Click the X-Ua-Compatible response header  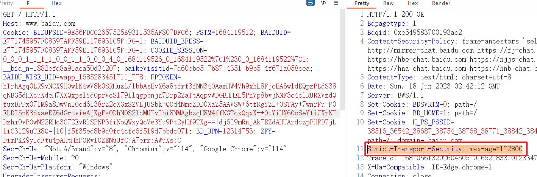(x=429, y=167)
